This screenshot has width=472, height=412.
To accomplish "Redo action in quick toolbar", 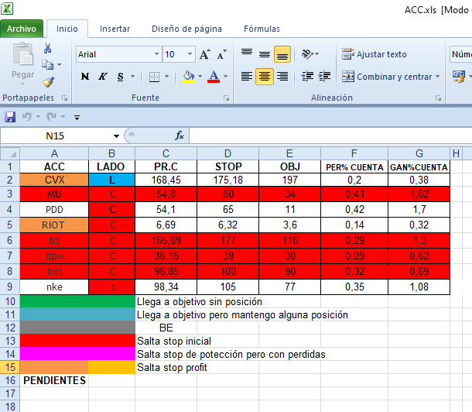I will (x=52, y=116).
